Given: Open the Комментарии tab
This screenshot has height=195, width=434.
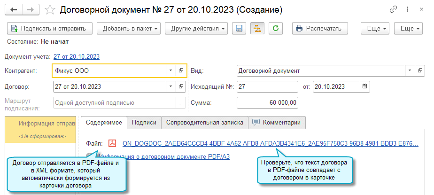Looking at the screenshot, I should pyautogui.click(x=277, y=123).
